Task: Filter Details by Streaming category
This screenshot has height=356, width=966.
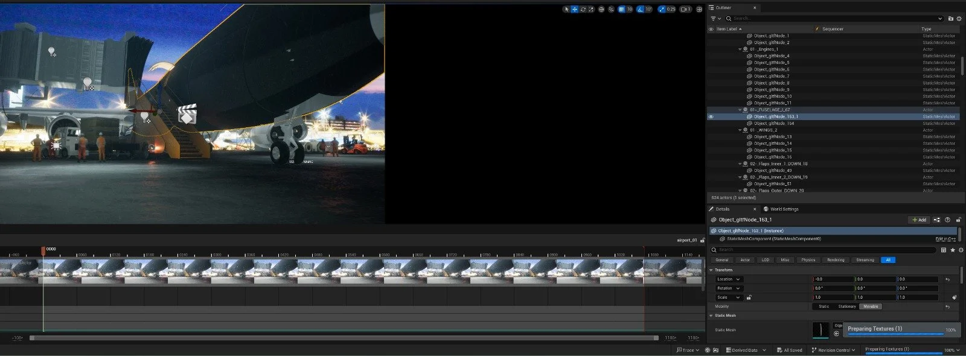Action: pyautogui.click(x=865, y=260)
